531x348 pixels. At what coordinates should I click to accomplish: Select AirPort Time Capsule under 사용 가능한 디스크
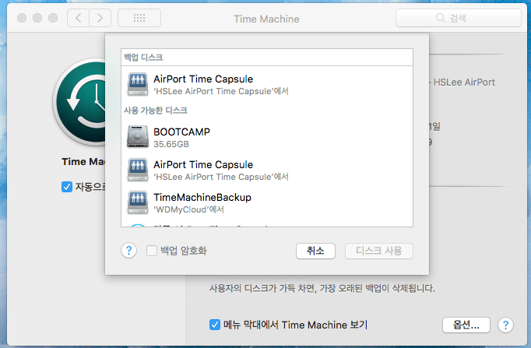[x=203, y=164]
